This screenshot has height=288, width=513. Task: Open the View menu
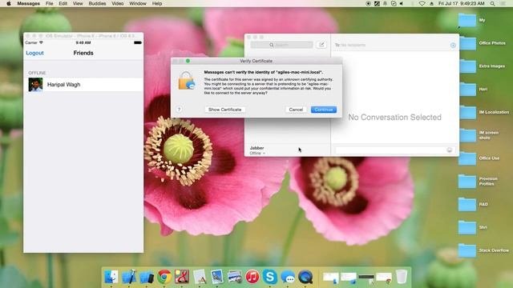click(x=78, y=3)
